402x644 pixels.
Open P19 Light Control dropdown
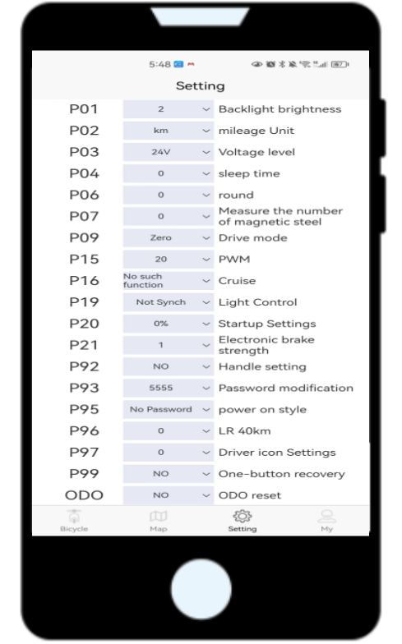(x=168, y=302)
